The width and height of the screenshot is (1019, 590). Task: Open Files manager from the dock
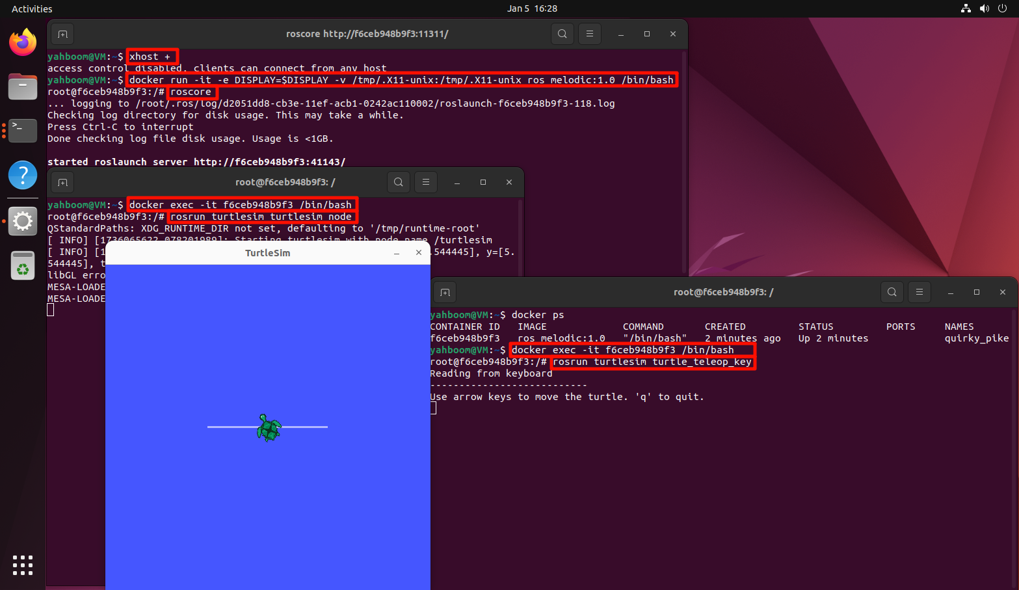point(23,87)
